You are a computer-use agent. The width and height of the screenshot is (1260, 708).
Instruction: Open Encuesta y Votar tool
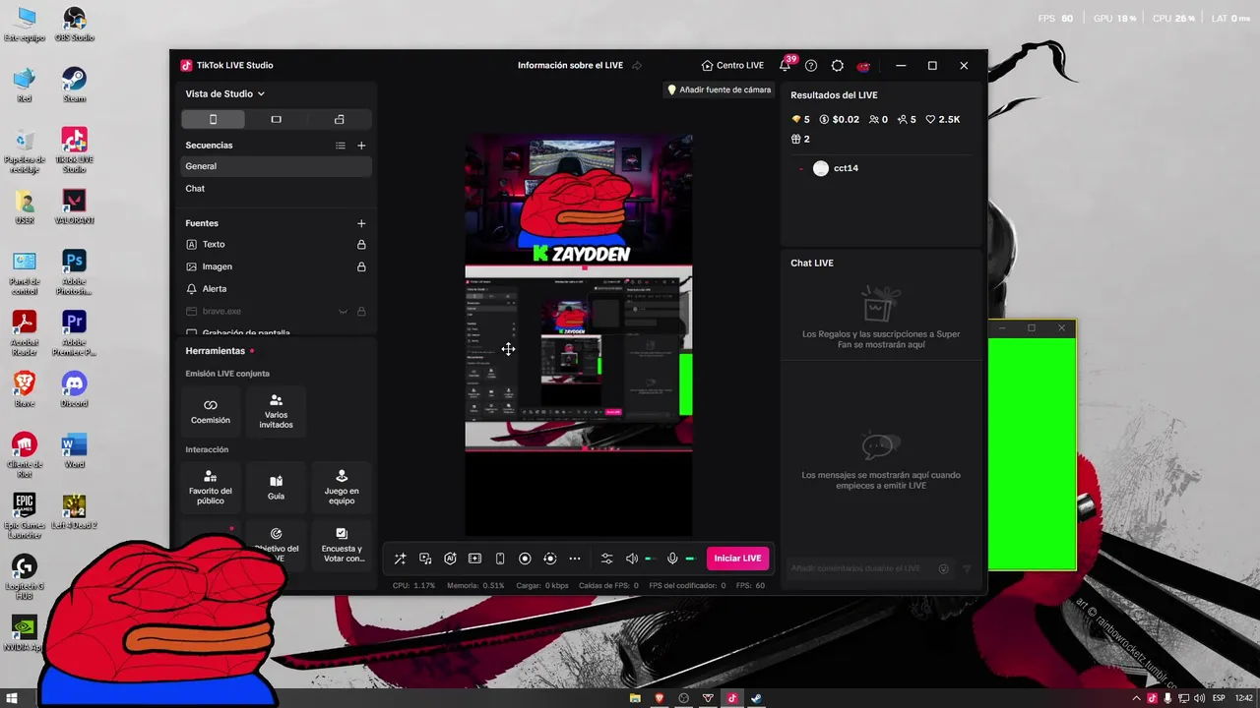click(x=342, y=546)
